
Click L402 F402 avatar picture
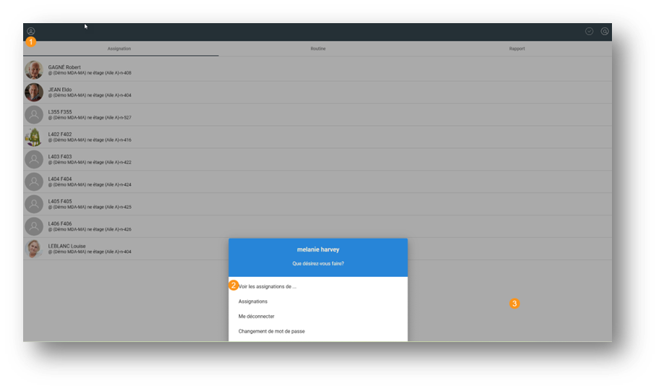[x=34, y=137]
